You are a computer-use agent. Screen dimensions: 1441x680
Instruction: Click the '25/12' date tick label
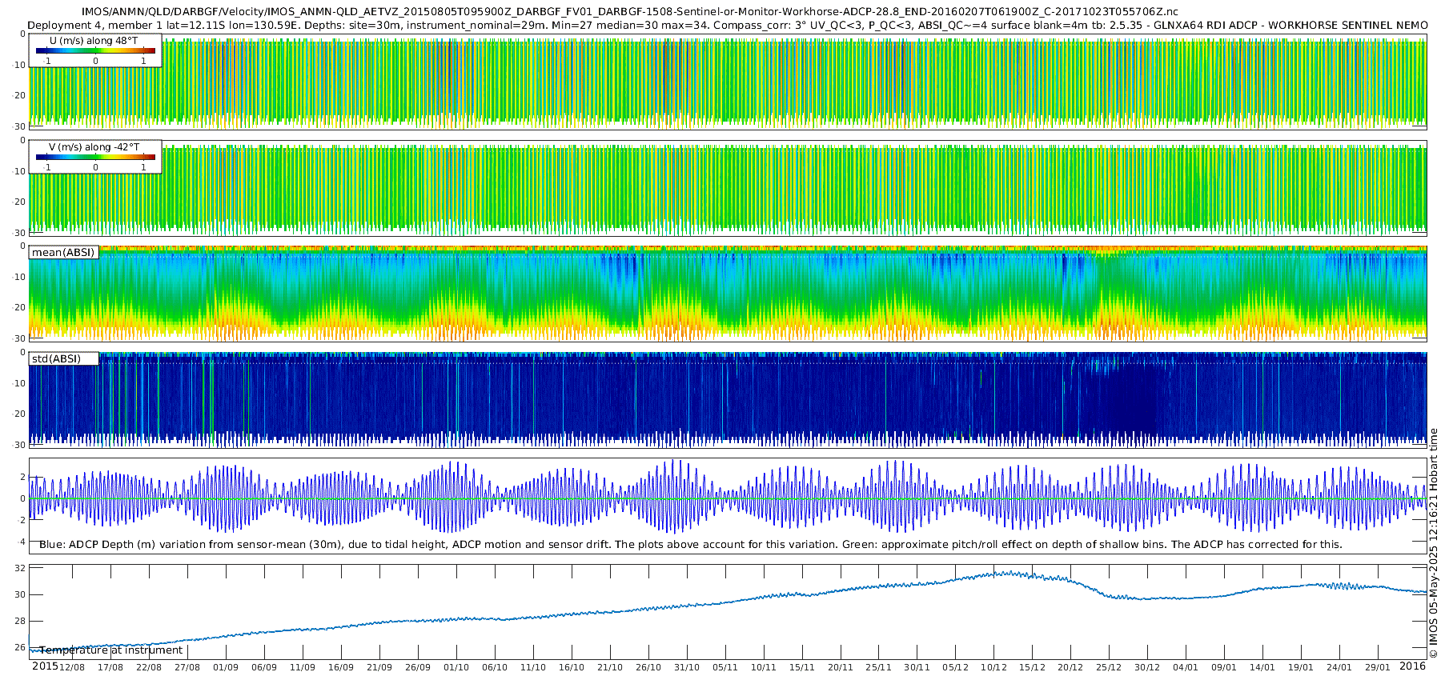pos(1110,667)
